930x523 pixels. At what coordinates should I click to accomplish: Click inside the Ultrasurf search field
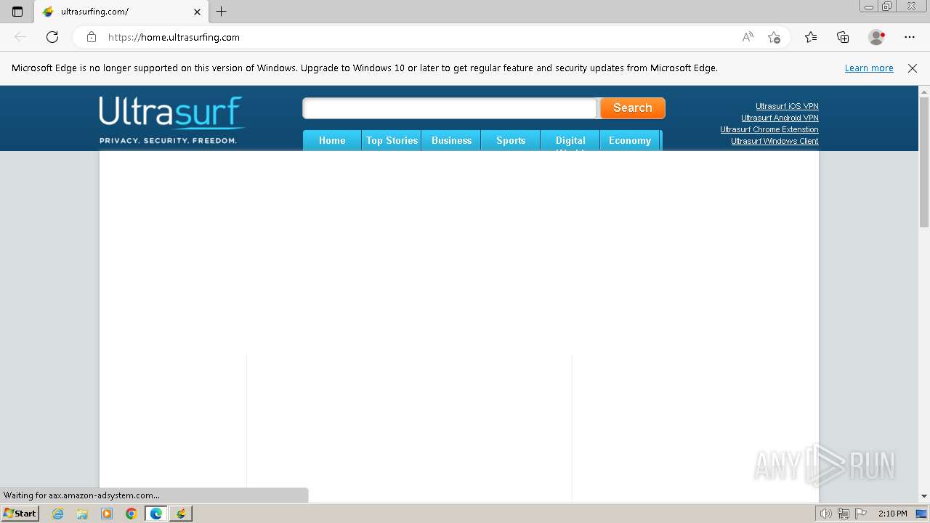[450, 108]
